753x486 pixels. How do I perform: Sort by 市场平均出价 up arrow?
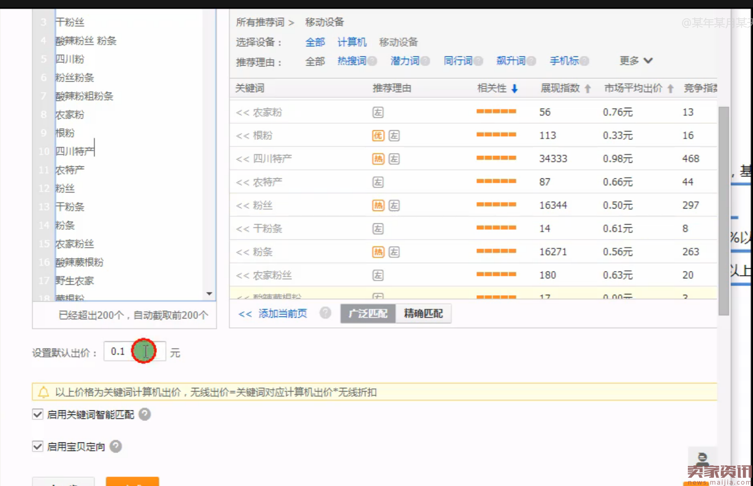click(x=670, y=89)
